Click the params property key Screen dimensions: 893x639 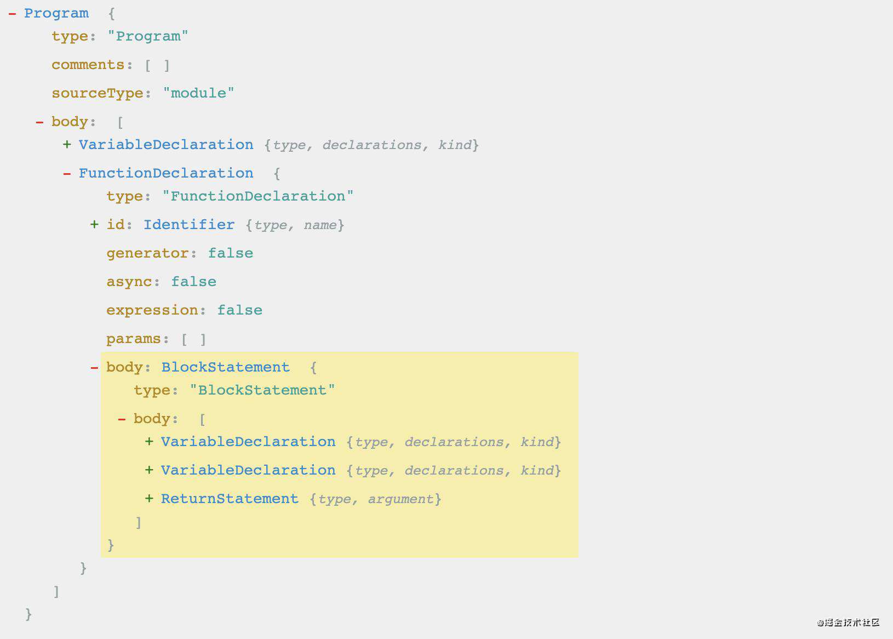(x=134, y=339)
